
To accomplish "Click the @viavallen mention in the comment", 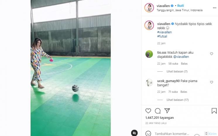I will pyautogui.click(x=181, y=57).
